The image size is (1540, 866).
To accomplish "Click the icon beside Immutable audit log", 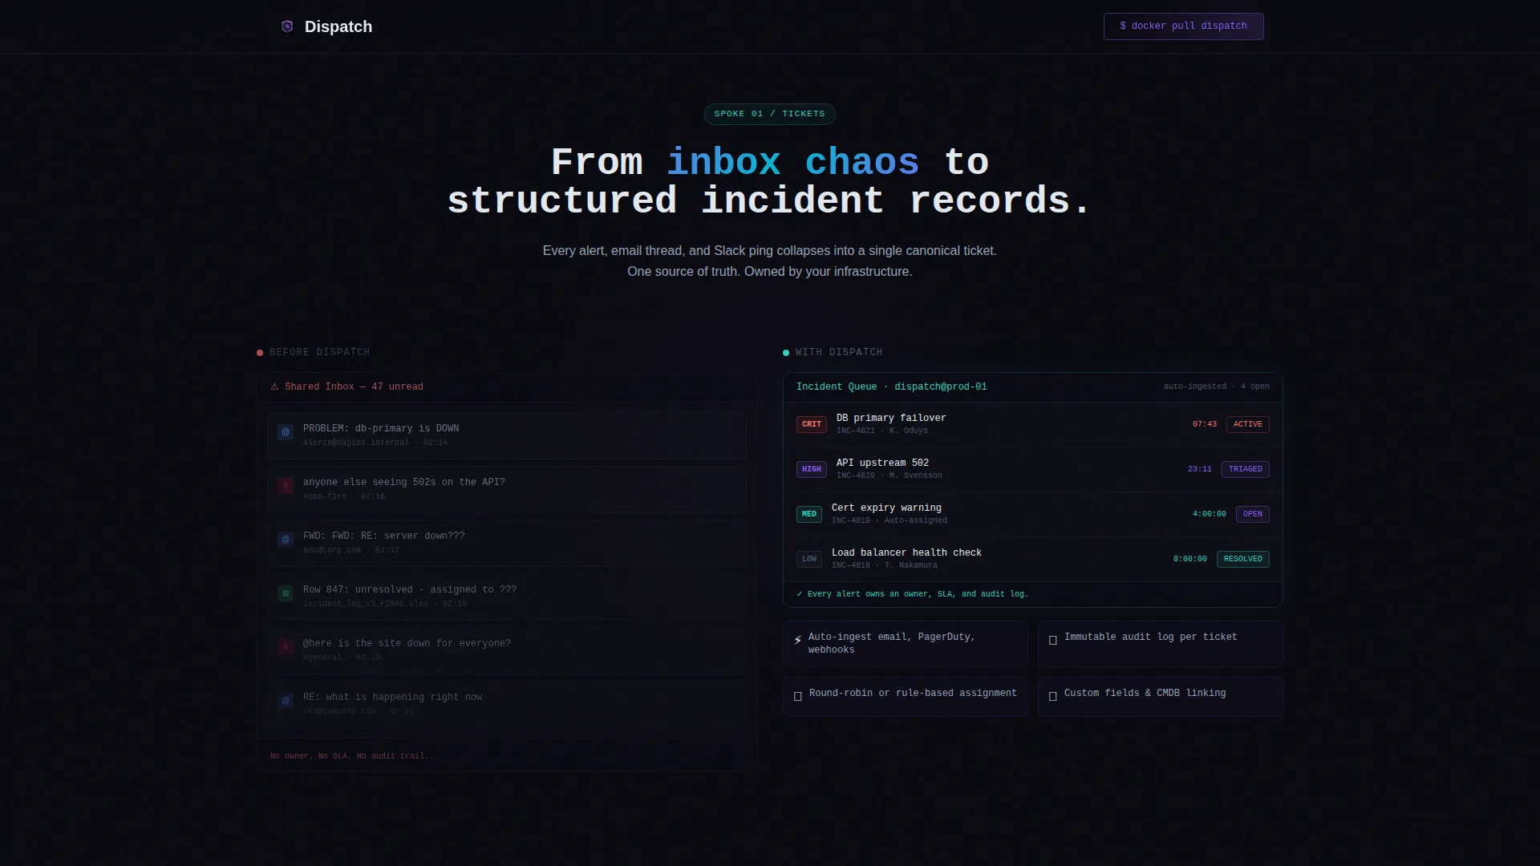I will 1052,640.
